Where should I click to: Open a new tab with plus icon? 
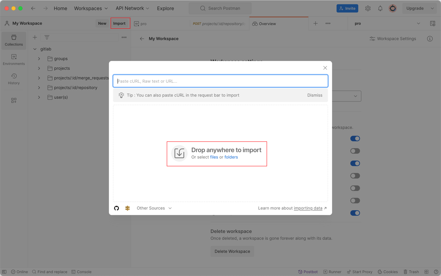pos(316,23)
